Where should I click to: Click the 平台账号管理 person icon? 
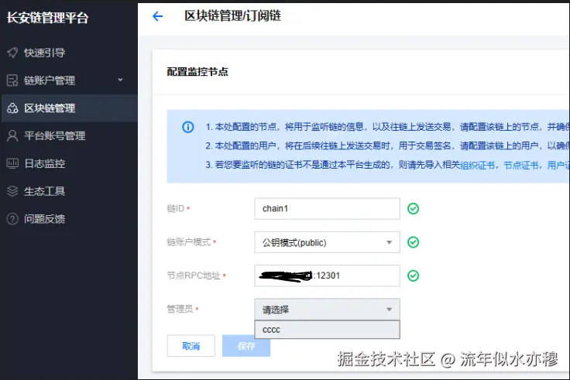point(12,136)
